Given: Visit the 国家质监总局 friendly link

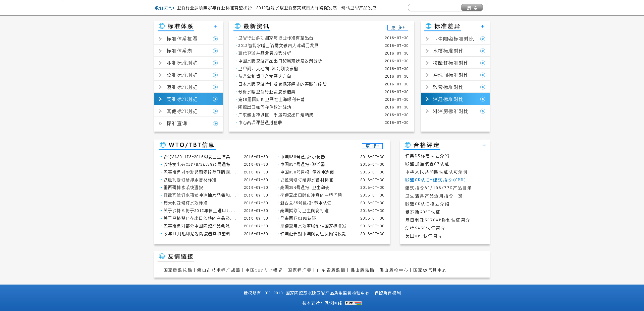Looking at the screenshot, I should tap(177, 270).
